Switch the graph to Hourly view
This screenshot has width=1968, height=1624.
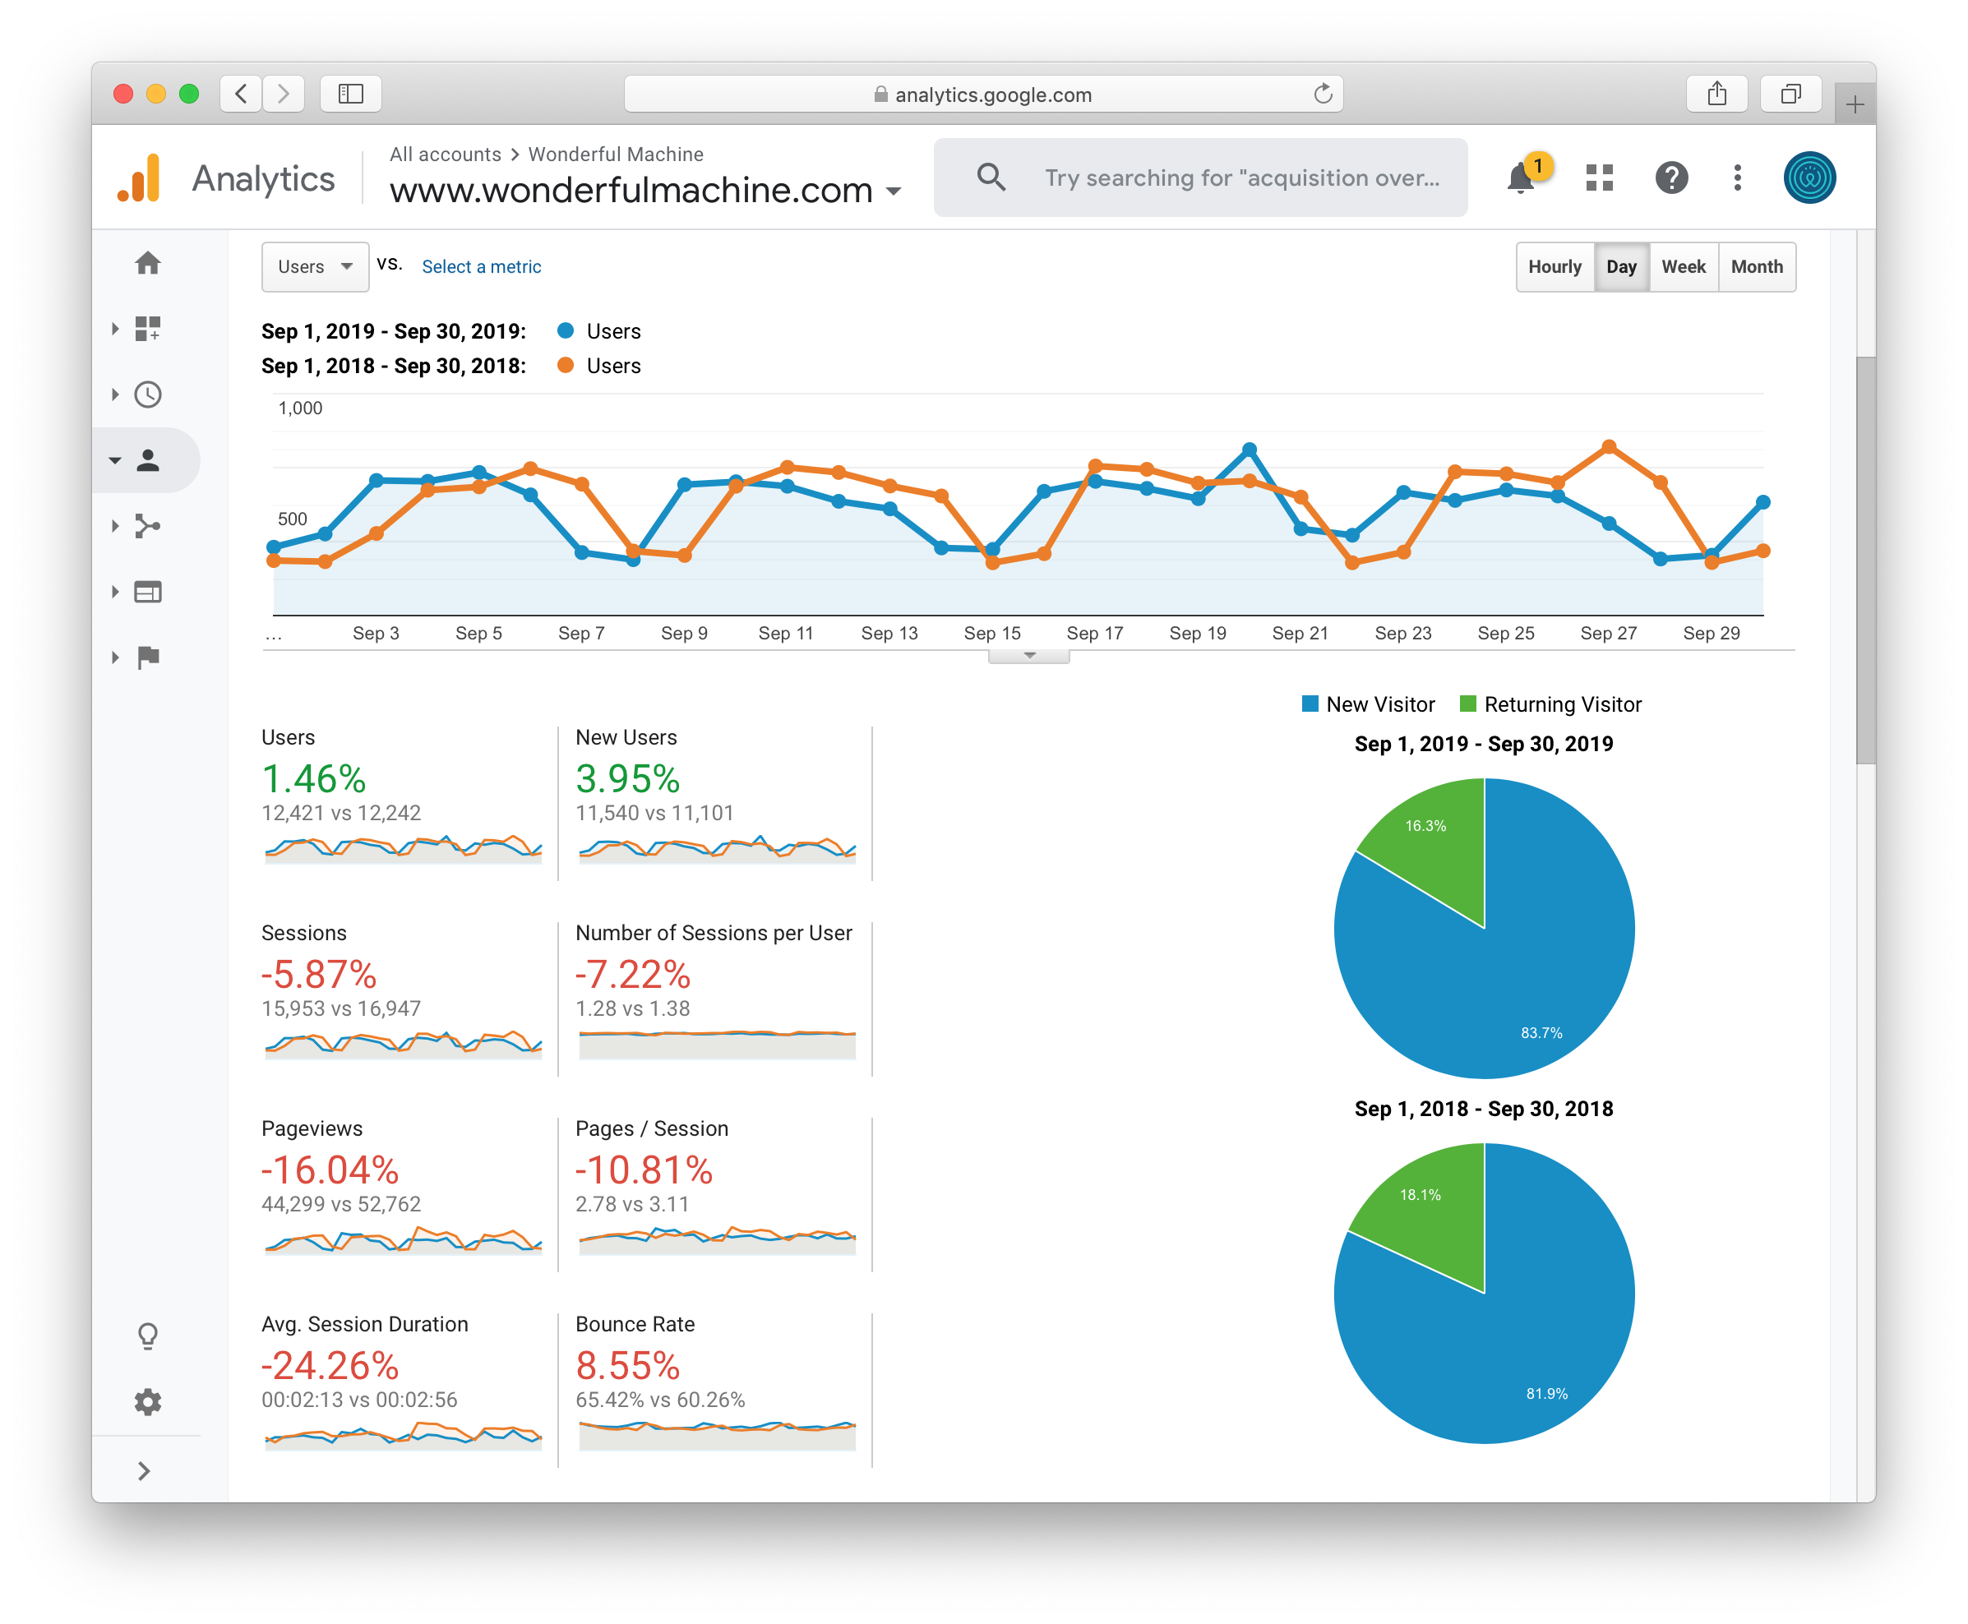pyautogui.click(x=1555, y=266)
